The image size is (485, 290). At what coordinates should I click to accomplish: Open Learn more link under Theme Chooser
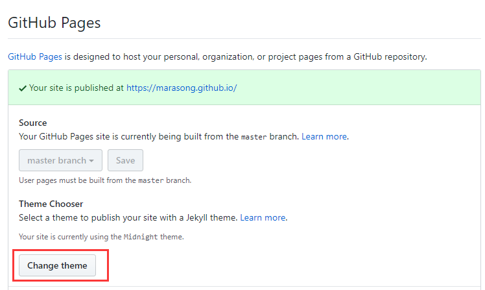pos(263,217)
